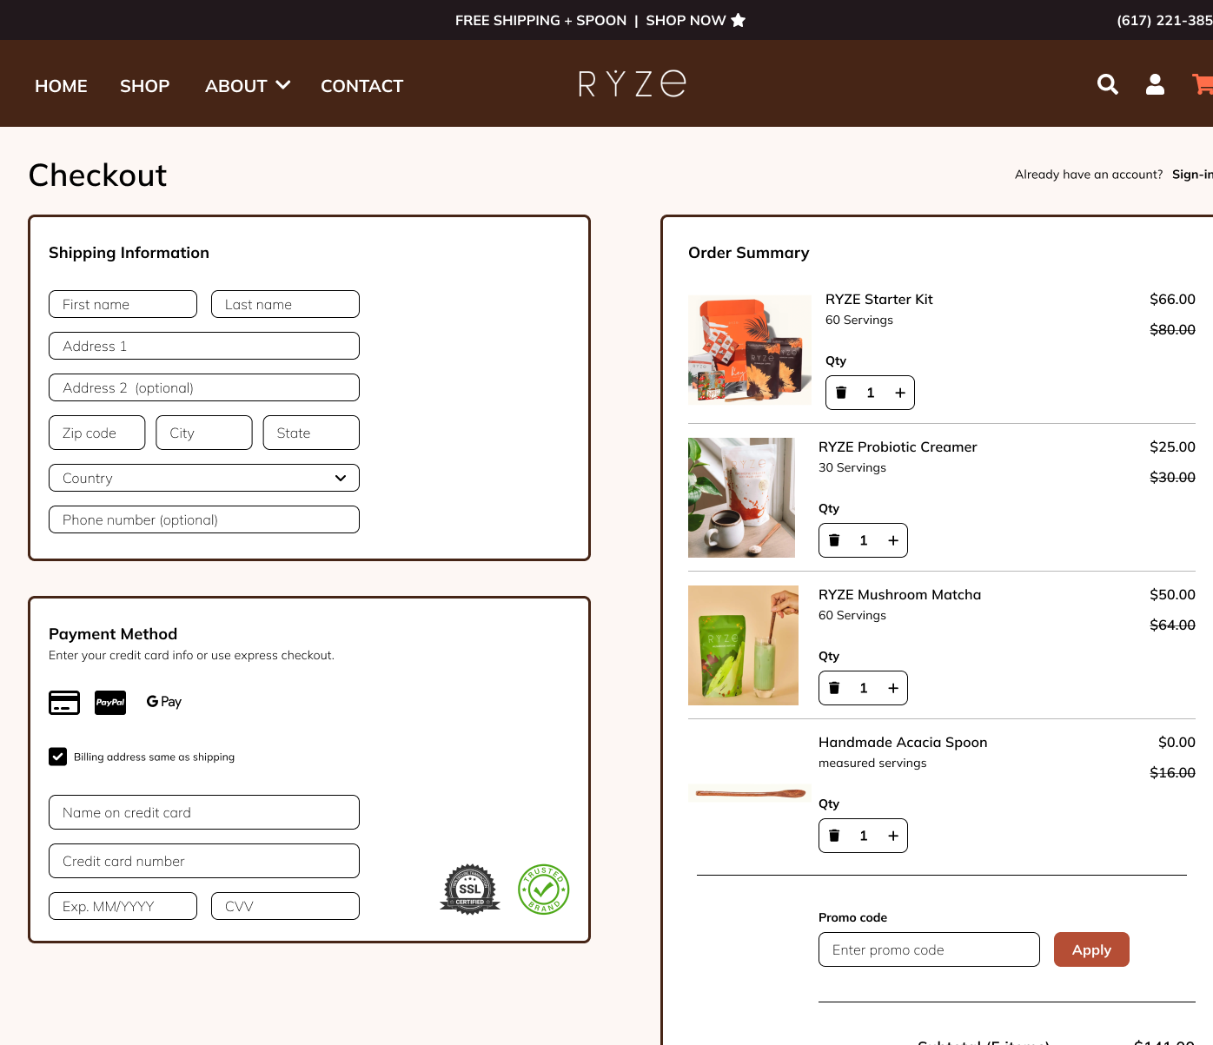Click the Trusted Brand badge

point(544,890)
